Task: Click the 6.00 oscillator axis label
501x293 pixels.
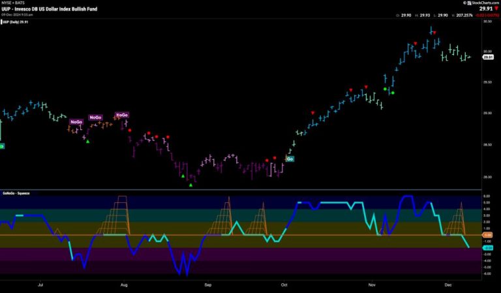Action: point(487,196)
